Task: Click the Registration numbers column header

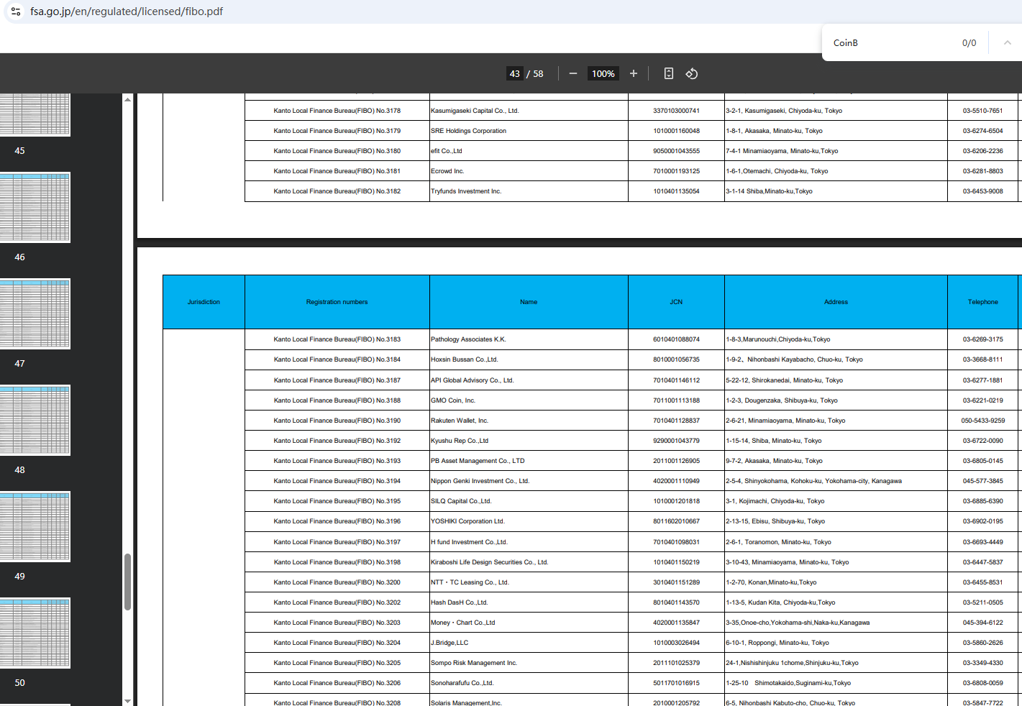Action: pos(337,302)
